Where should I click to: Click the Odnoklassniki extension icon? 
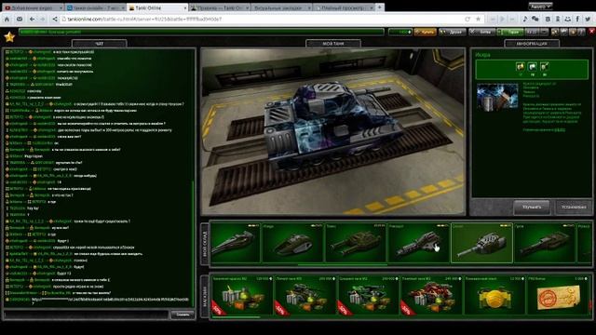(x=558, y=19)
